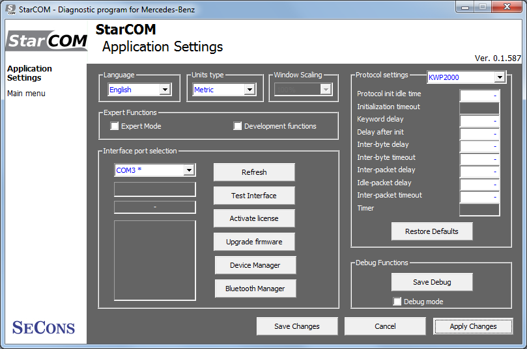This screenshot has height=349, width=527.
Task: Click the Save Debug button
Action: coord(432,282)
